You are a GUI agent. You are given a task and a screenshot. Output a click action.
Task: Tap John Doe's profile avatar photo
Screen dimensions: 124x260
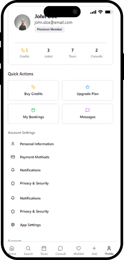click(x=22, y=23)
